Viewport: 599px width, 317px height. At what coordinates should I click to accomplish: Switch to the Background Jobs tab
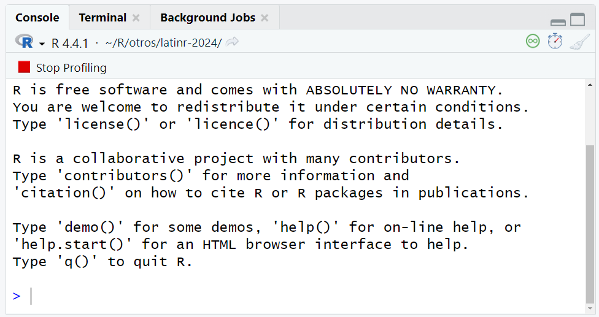point(207,18)
